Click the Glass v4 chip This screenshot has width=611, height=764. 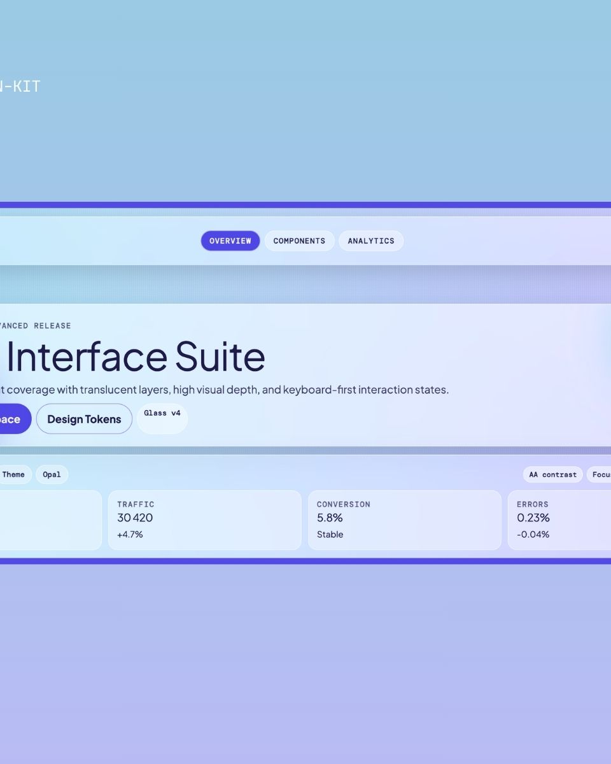[162, 419]
